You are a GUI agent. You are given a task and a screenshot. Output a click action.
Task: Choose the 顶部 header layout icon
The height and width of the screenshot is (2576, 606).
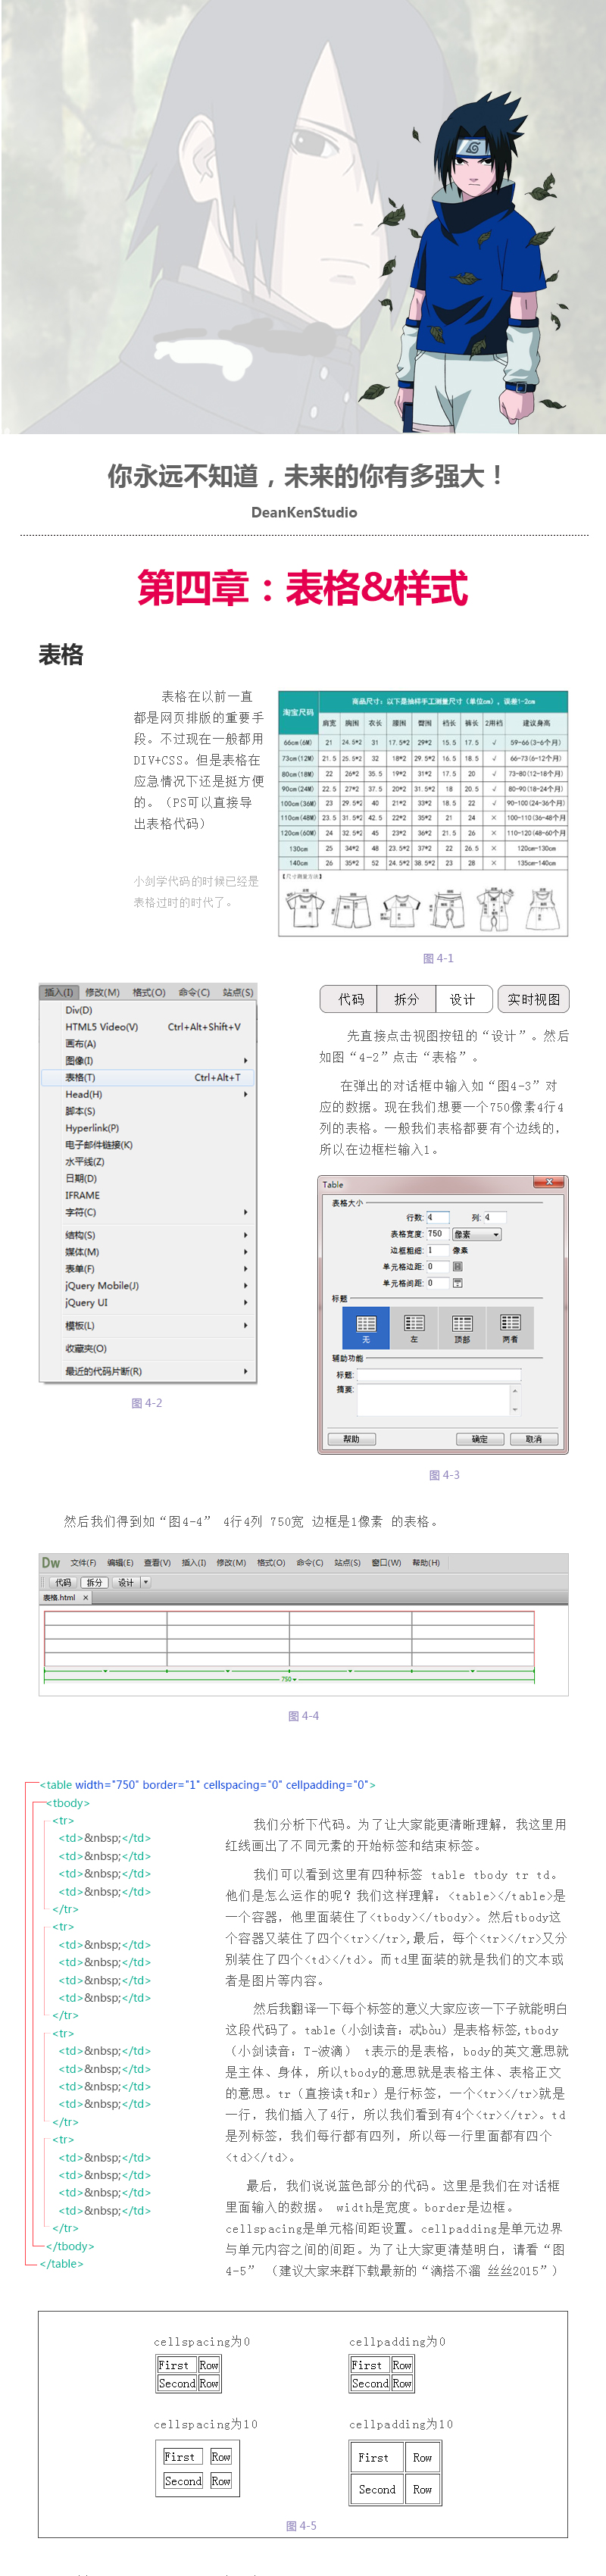[462, 1327]
